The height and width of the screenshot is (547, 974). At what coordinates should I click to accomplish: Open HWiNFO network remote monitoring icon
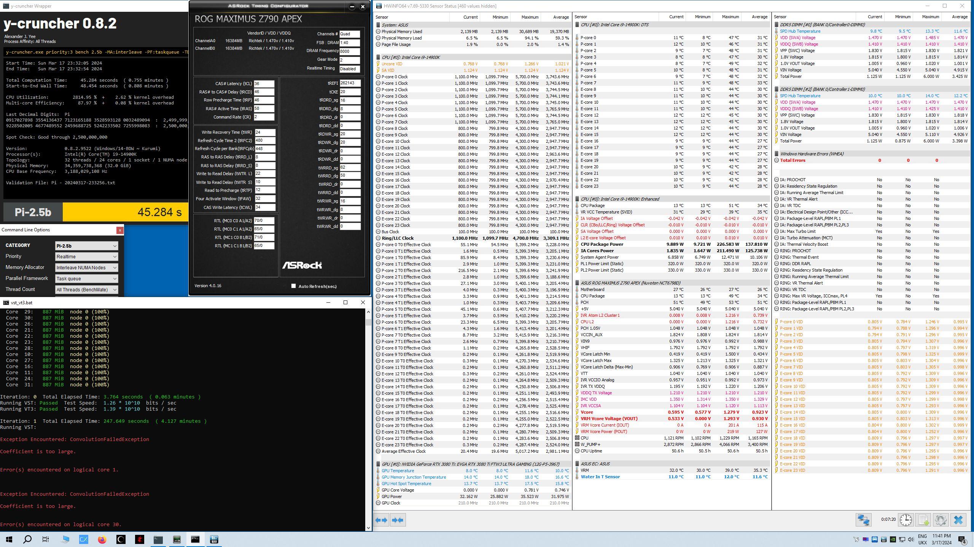863,520
